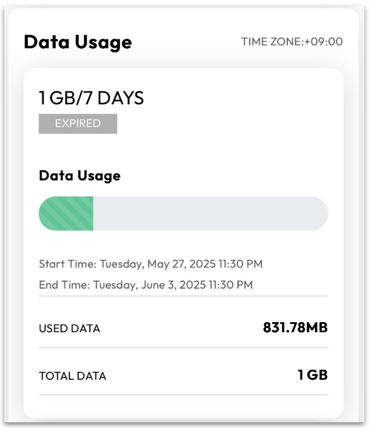Click the divider line below End Time

183,296
